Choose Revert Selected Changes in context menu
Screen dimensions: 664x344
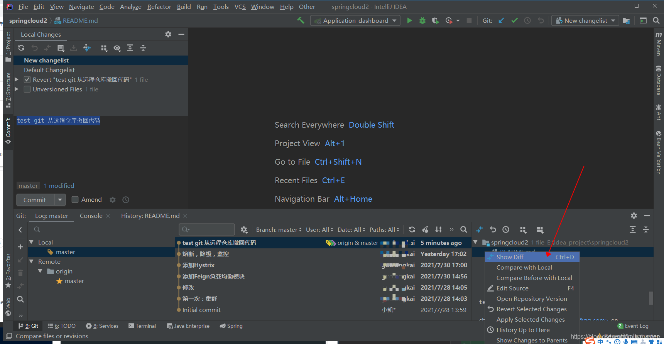click(532, 309)
